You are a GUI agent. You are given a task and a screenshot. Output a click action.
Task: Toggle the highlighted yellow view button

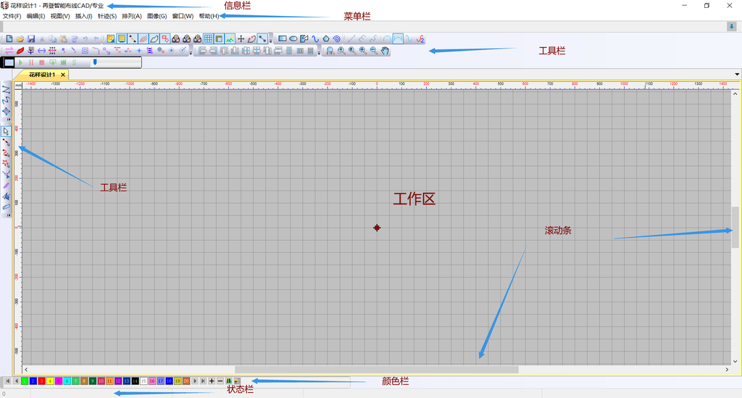click(x=122, y=38)
